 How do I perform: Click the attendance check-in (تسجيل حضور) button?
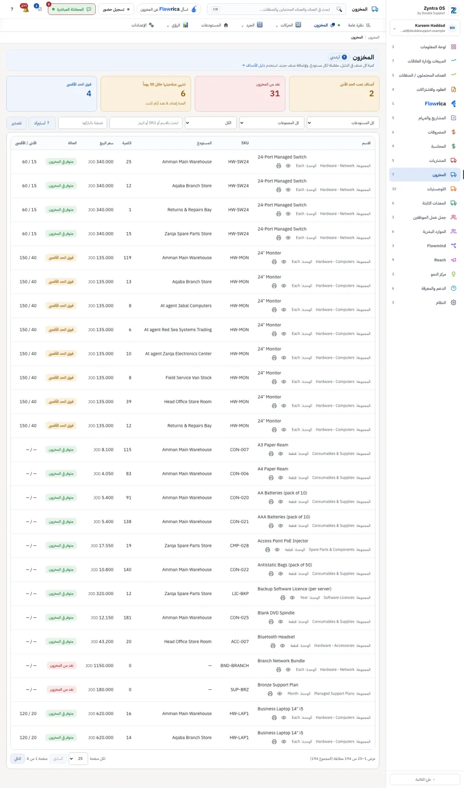point(116,9)
